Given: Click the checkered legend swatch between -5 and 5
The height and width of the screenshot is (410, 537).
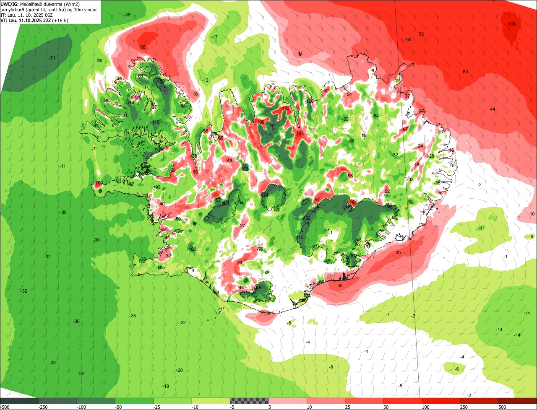Looking at the screenshot, I should pos(249,401).
